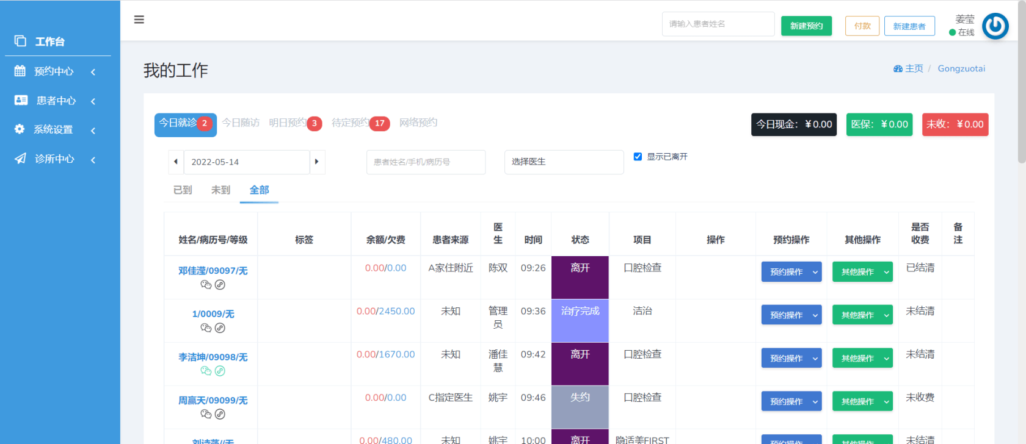Screen dimensions: 1026x444
Task: Show 已到 patients tab
Action: point(183,190)
